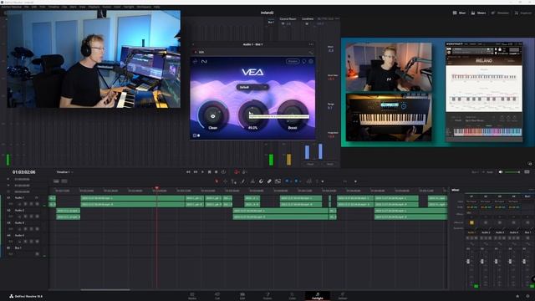The height and width of the screenshot is (301, 535).
Task: Select the pencil draw tool
Action: 243,181
